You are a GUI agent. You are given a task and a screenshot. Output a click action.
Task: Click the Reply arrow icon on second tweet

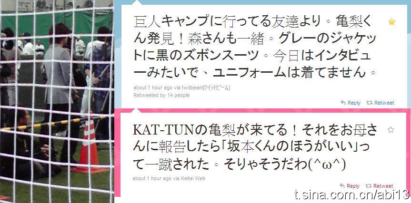[342, 186]
